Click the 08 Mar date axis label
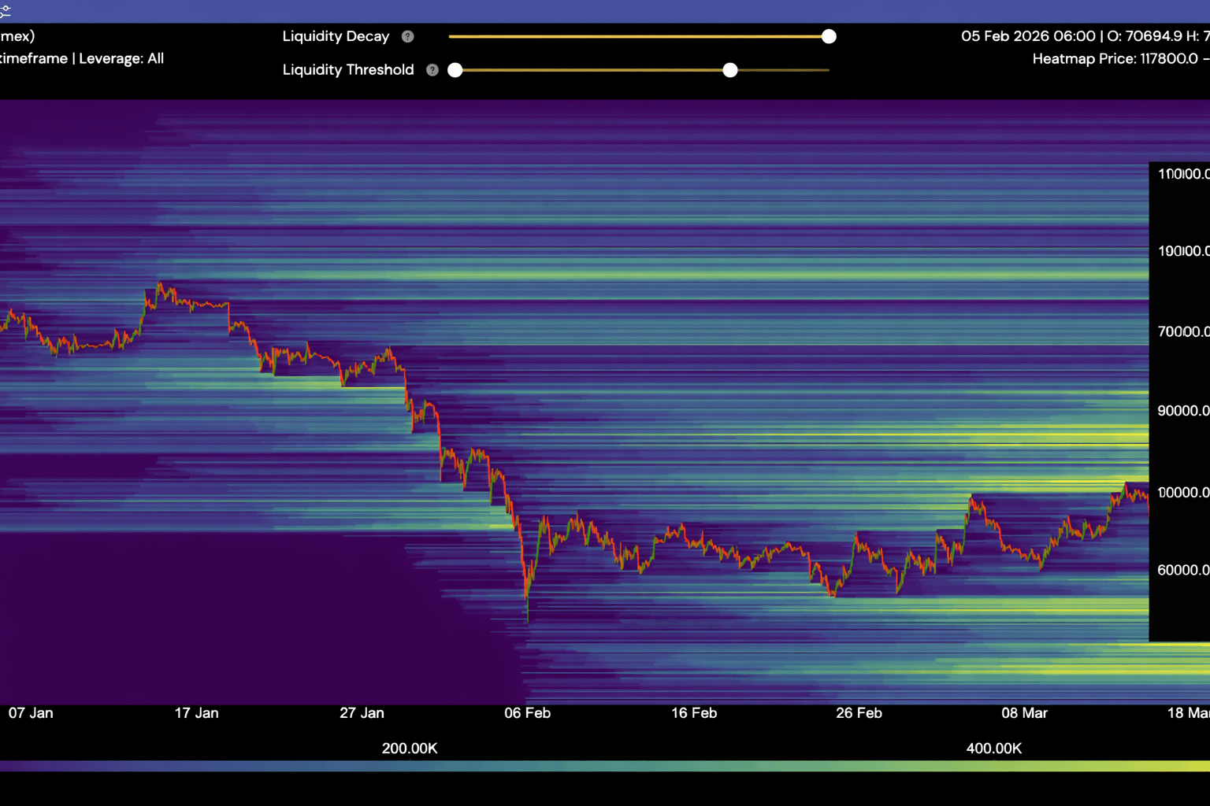This screenshot has width=1210, height=806. pyautogui.click(x=1024, y=713)
